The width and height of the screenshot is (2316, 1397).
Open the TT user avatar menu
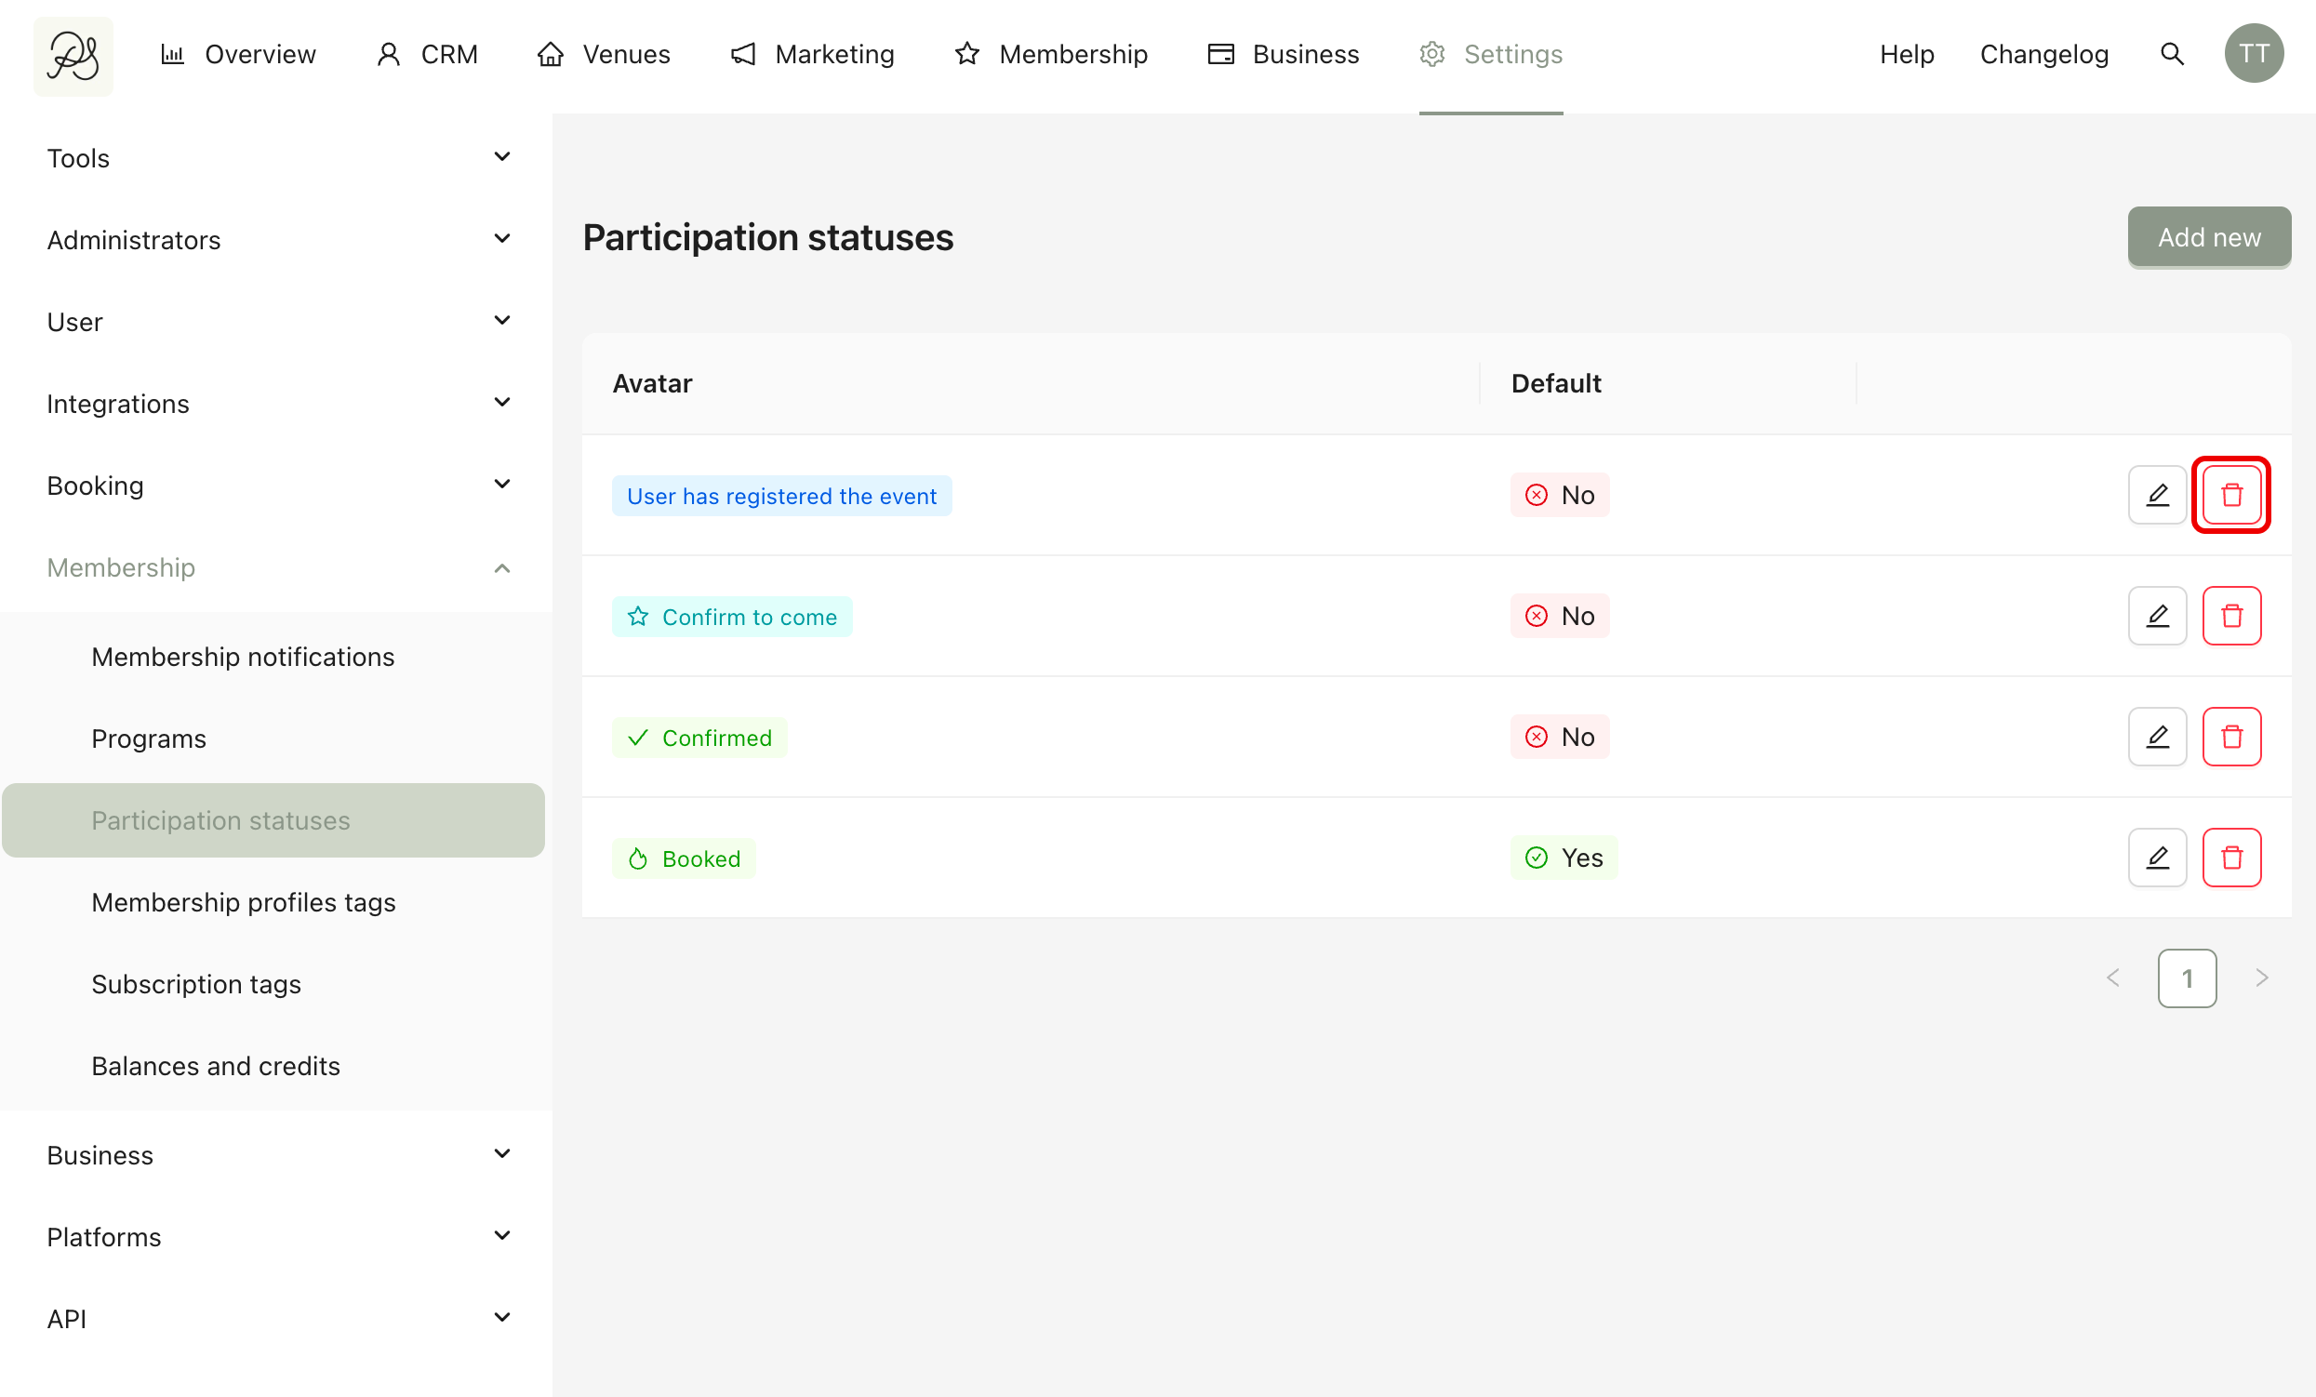point(2253,55)
